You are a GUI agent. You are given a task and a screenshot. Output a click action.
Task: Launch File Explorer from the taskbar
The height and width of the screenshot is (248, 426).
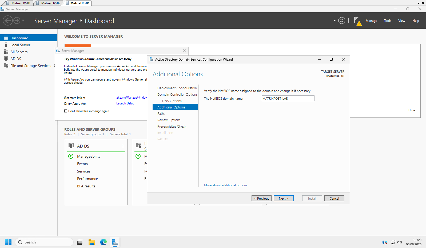(92, 242)
